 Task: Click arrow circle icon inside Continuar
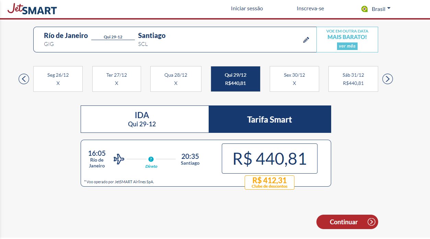[371, 222]
